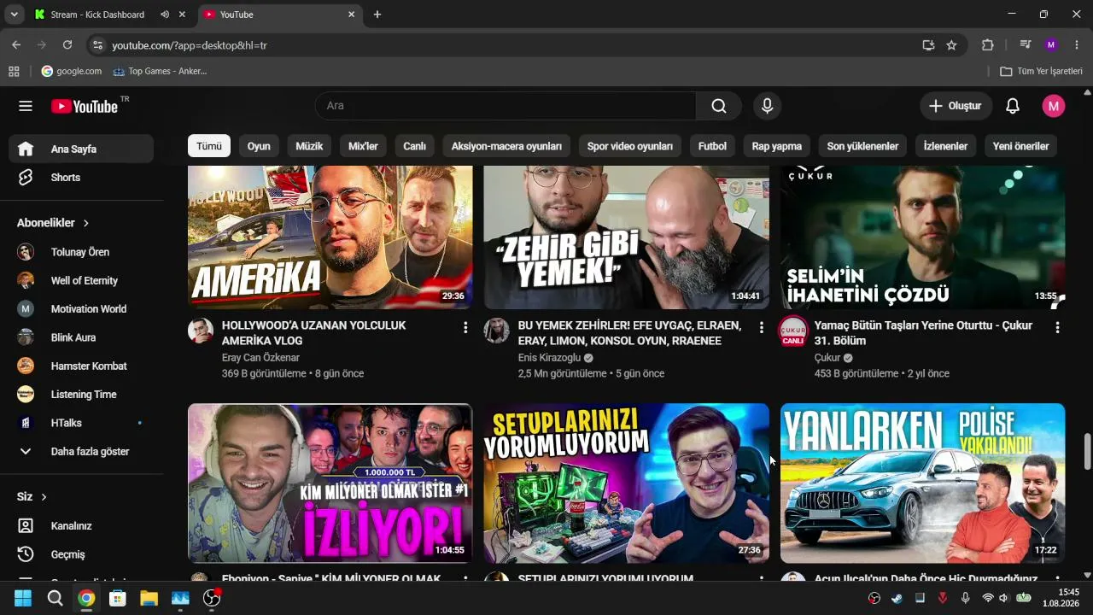Play SETUPLARINIZI YORUMLUYORUM thumbnail

626,483
